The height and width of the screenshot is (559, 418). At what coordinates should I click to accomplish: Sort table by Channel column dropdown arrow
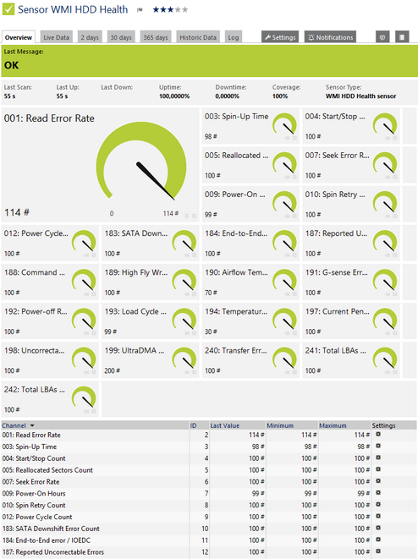[32, 425]
